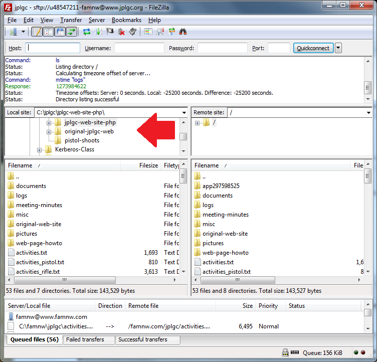Viewport: 377px width, 362px height.
Task: Click the Process Queue toolbar icon
Action: [x=98, y=32]
